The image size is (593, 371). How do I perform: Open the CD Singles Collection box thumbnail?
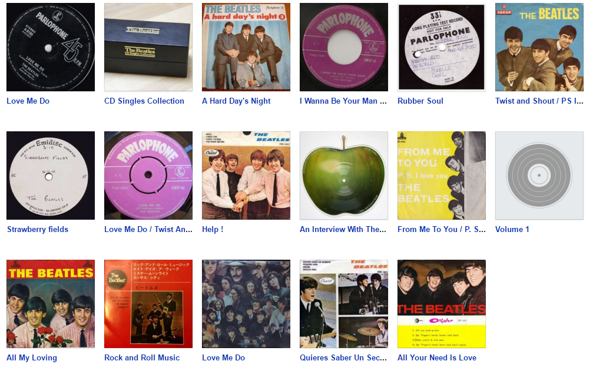click(148, 47)
